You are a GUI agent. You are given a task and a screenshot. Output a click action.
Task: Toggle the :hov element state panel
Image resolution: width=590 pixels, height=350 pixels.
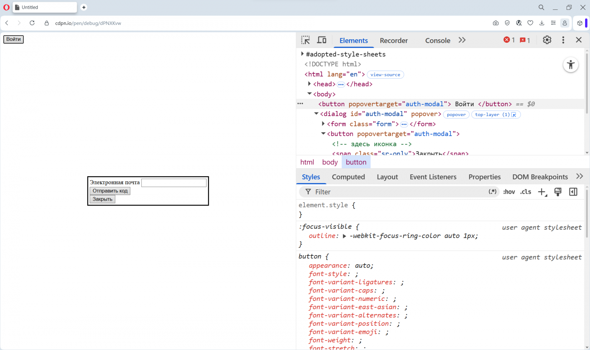(x=509, y=192)
